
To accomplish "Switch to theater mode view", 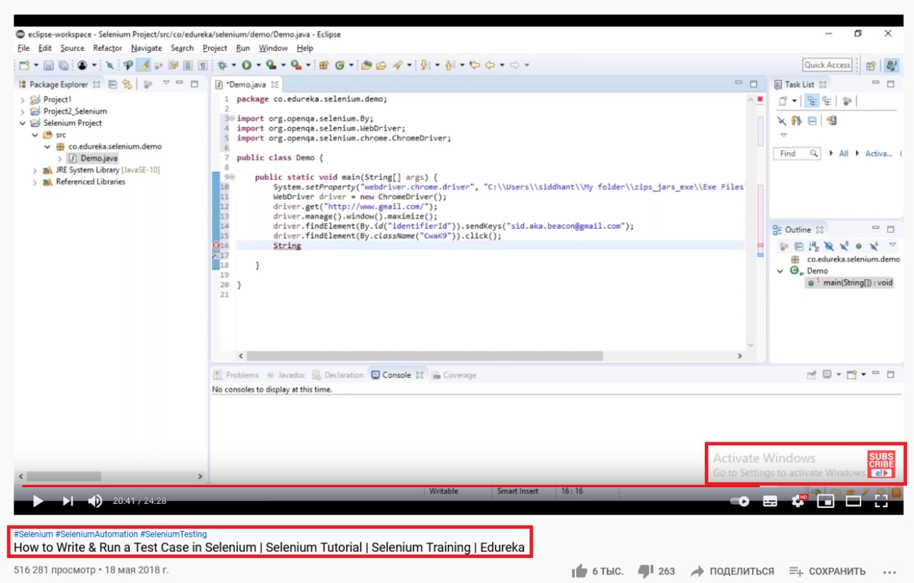I will 853,501.
